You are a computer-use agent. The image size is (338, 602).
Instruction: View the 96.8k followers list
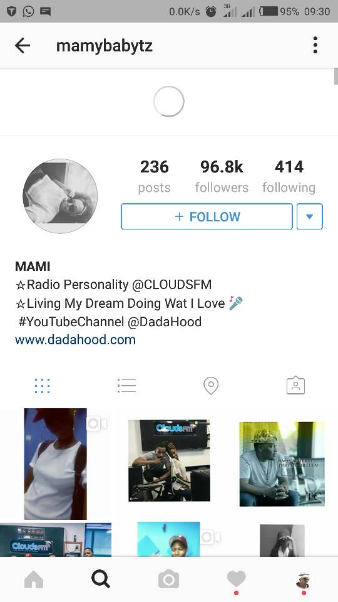222,176
